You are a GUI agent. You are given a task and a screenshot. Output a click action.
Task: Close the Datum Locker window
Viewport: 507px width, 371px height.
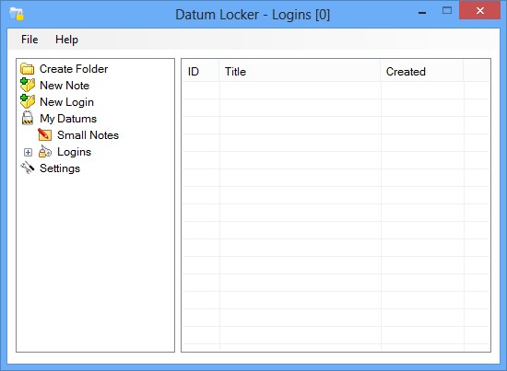[x=480, y=11]
